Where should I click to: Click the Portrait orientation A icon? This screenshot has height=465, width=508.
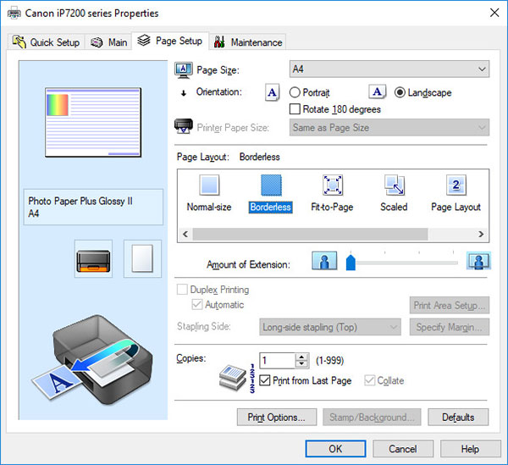coord(272,92)
